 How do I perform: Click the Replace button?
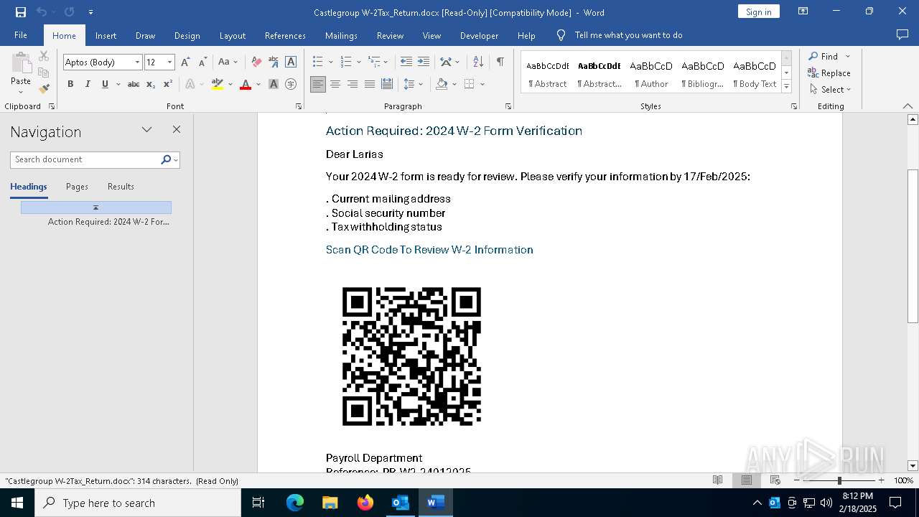tap(829, 73)
